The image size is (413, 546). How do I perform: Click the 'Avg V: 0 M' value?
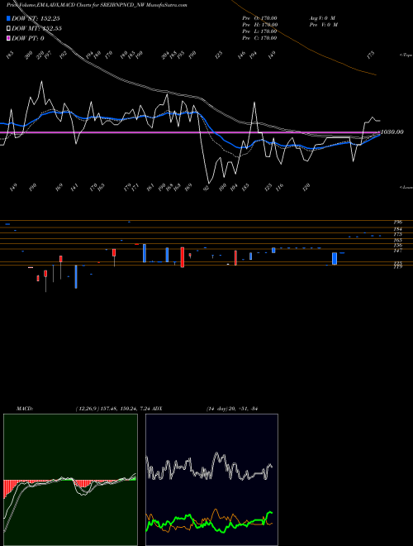point(322,17)
